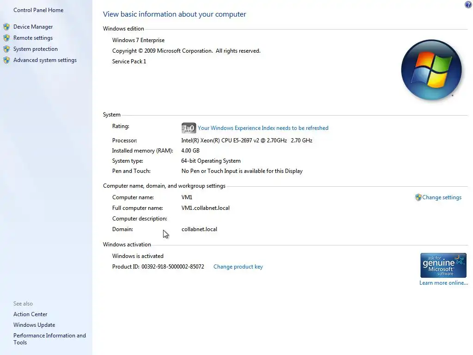Click the 64-bit Operating System value
The width and height of the screenshot is (473, 355).
click(211, 161)
